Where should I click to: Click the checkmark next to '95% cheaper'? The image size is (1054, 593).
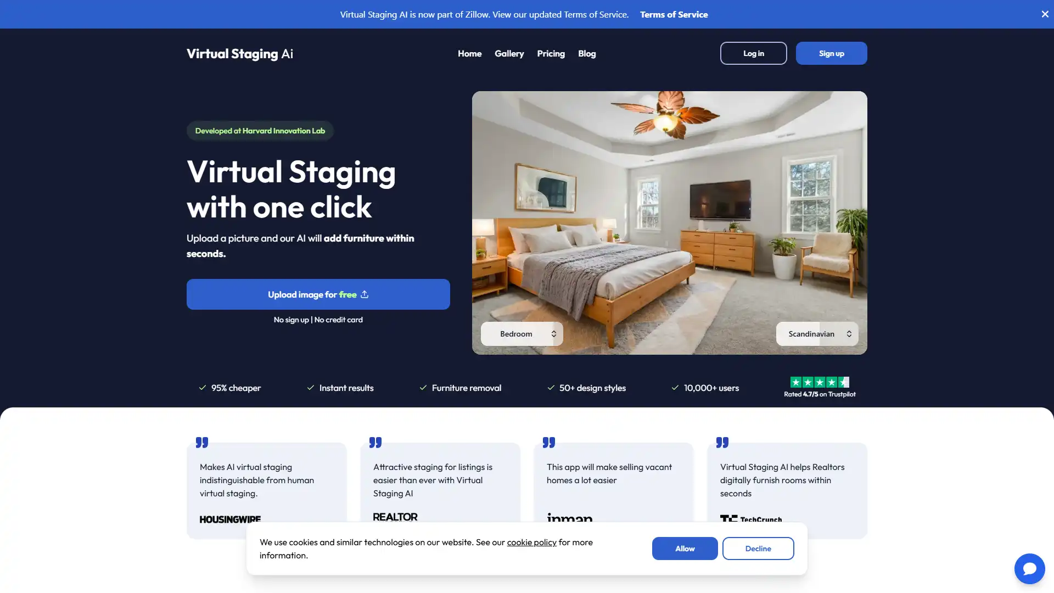tap(202, 387)
